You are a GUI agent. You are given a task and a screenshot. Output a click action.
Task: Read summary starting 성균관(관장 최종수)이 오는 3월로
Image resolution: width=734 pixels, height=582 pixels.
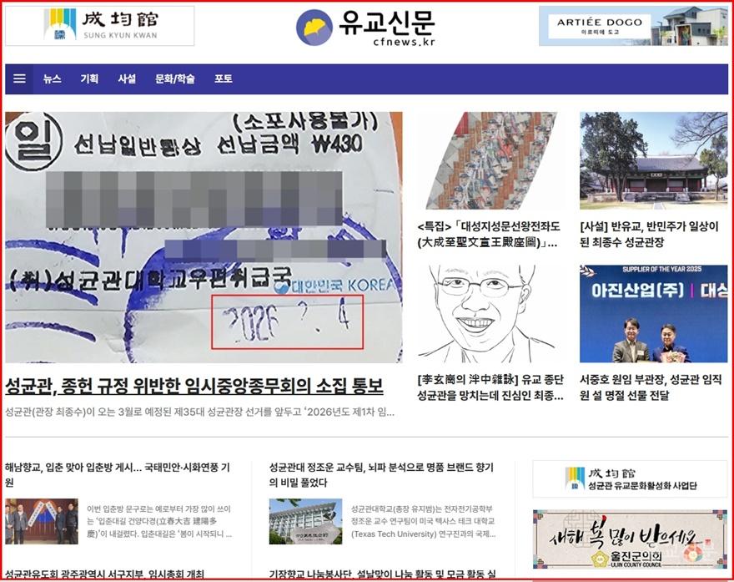coord(199,412)
